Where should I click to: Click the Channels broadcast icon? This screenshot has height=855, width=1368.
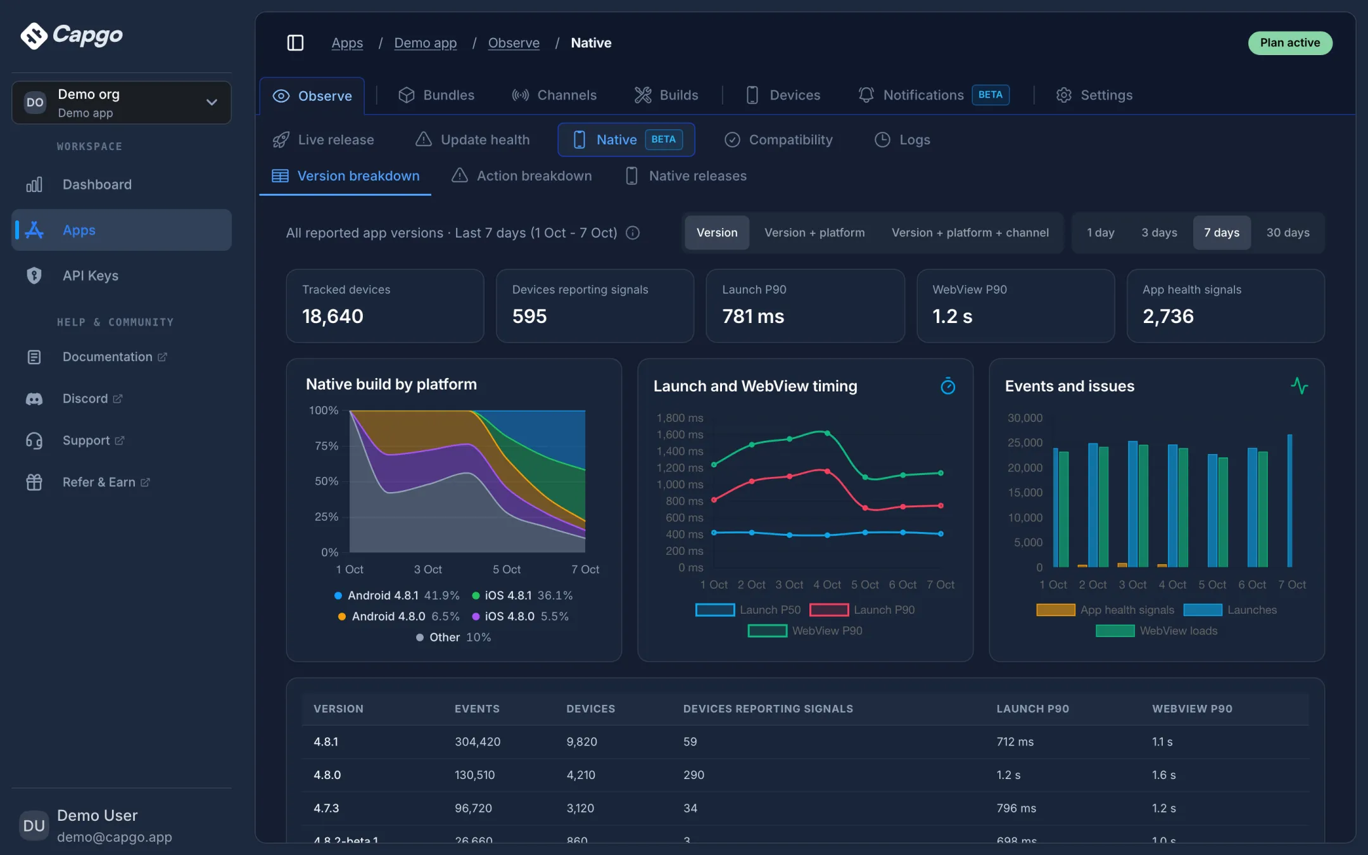pos(521,95)
